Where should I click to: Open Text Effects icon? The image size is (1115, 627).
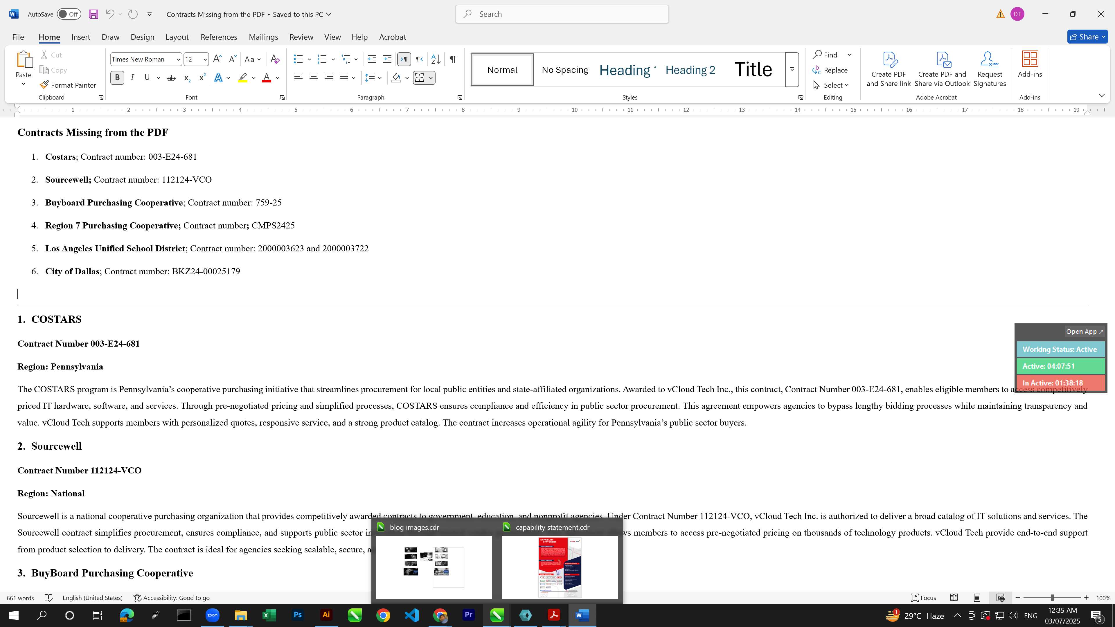[219, 78]
